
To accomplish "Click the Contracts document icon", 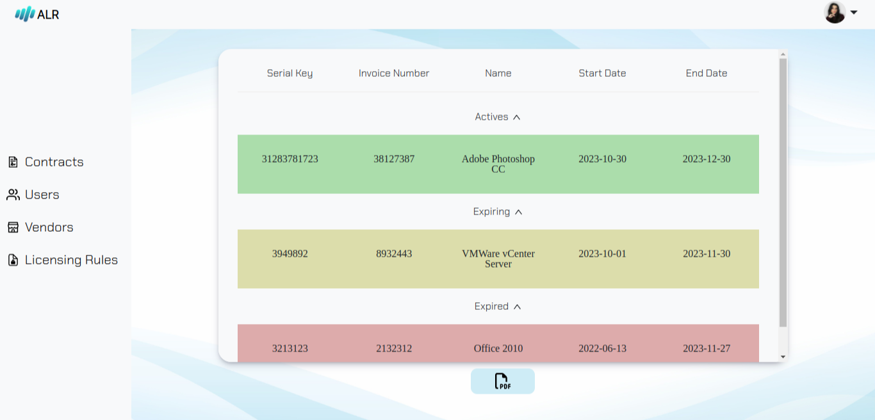I will pyautogui.click(x=13, y=162).
